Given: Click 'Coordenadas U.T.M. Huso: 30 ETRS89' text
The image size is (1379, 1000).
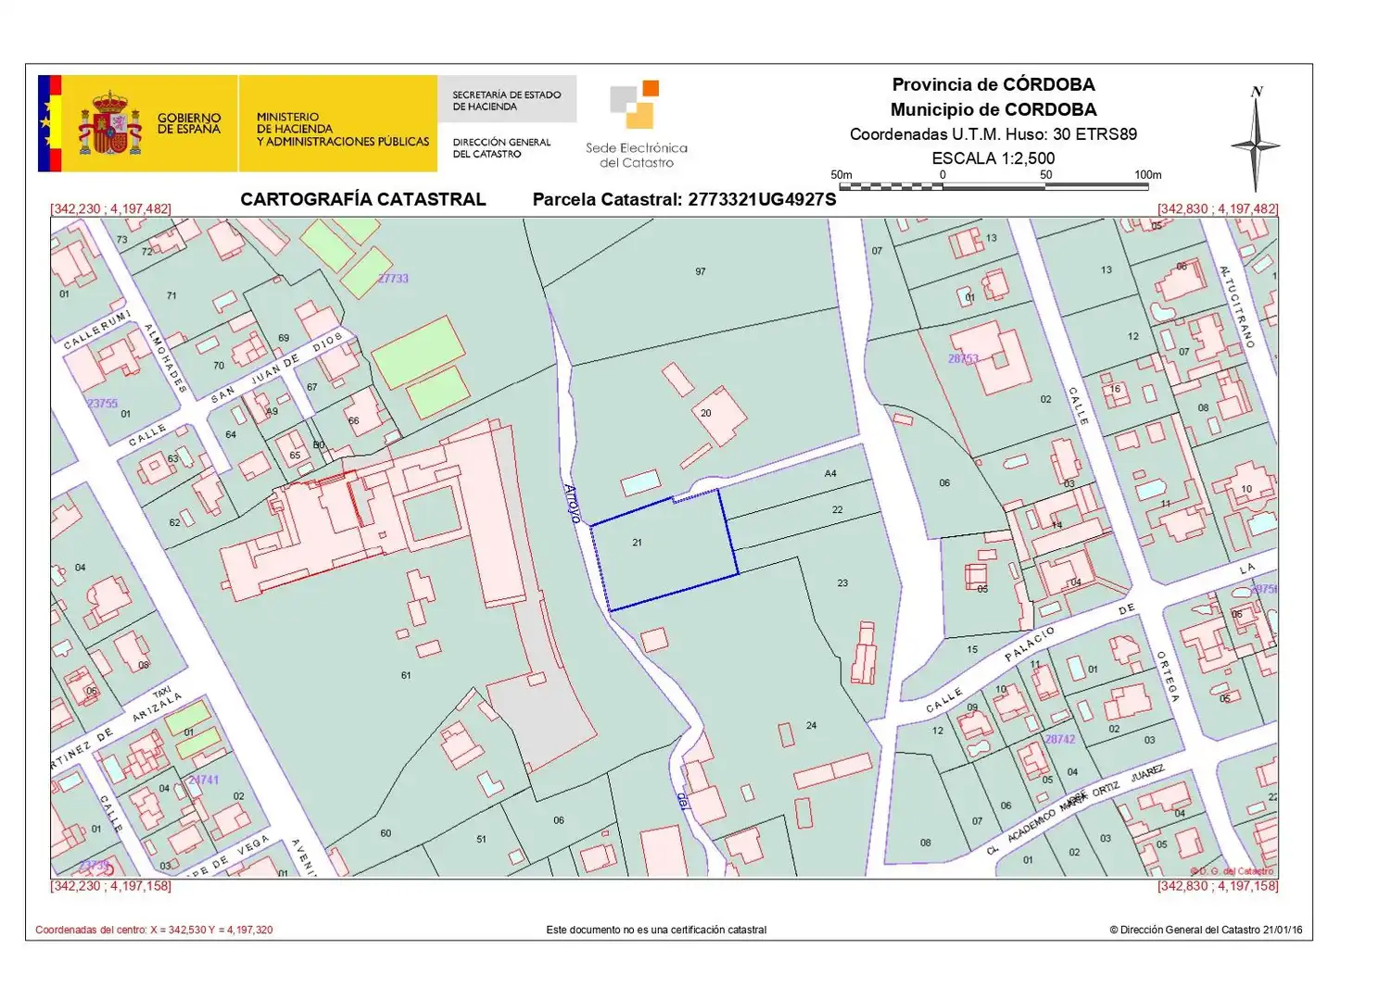Looking at the screenshot, I should pyautogui.click(x=993, y=134).
